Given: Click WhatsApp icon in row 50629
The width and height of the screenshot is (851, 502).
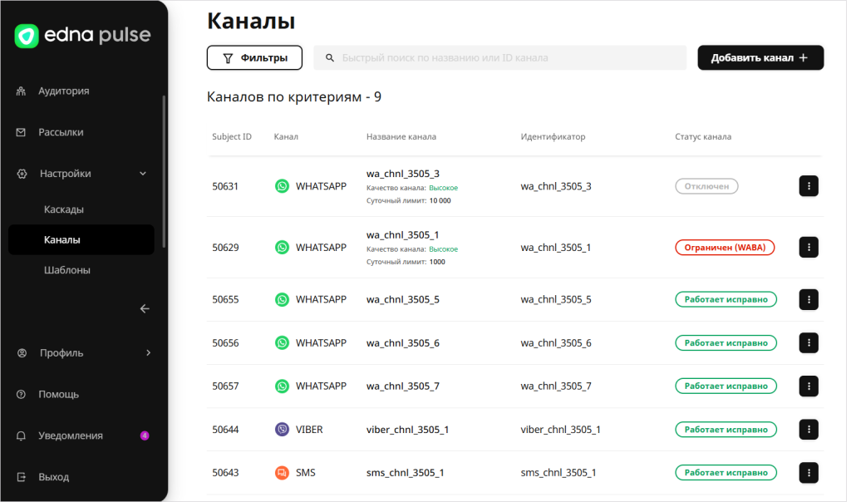Looking at the screenshot, I should tap(283, 248).
